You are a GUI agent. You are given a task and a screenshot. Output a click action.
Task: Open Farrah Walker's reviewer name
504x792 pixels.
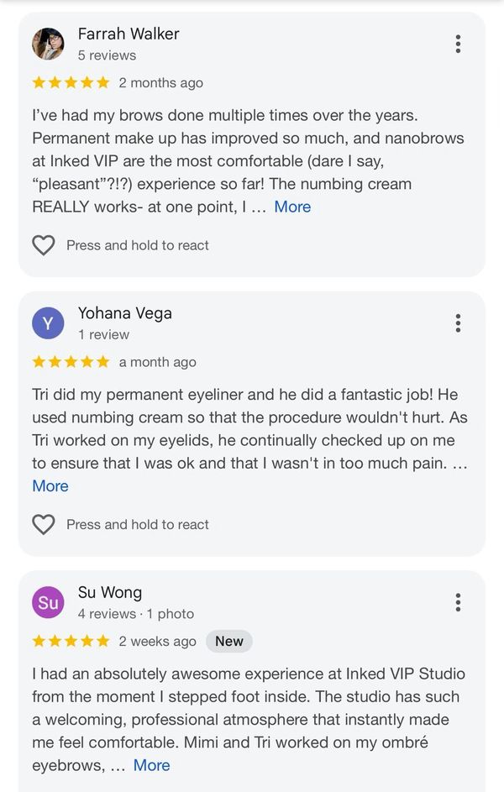pyautogui.click(x=129, y=34)
